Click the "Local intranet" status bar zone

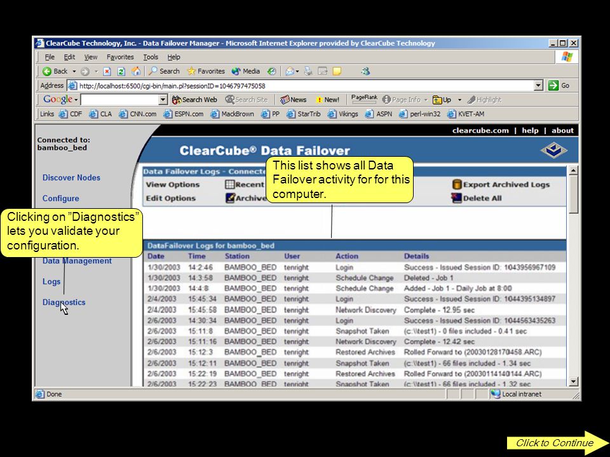(x=516, y=394)
